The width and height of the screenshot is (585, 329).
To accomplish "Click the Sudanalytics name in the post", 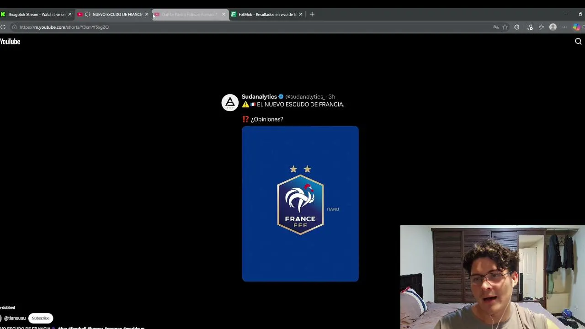I will click(x=259, y=97).
